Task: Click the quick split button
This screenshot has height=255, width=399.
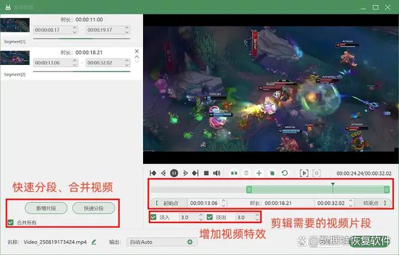Action: pyautogui.click(x=94, y=208)
